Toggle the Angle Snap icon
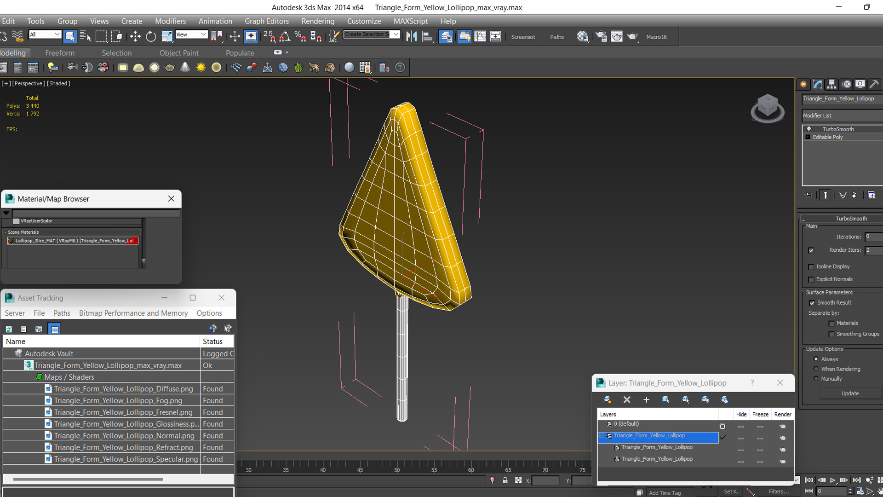883x497 pixels. [x=285, y=36]
